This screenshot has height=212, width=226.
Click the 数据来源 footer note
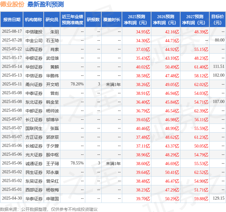tap(49, 209)
